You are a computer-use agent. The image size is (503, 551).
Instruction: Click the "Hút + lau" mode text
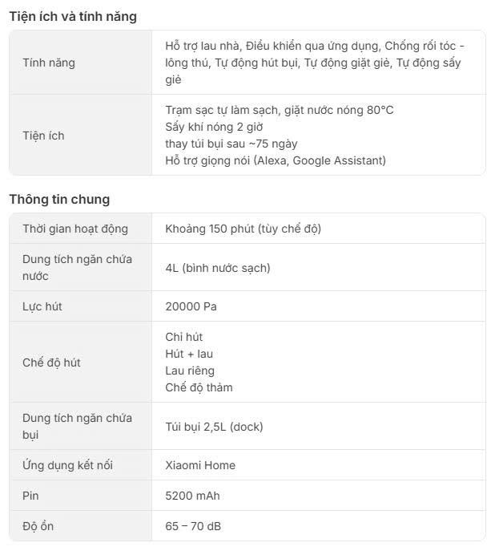point(189,354)
